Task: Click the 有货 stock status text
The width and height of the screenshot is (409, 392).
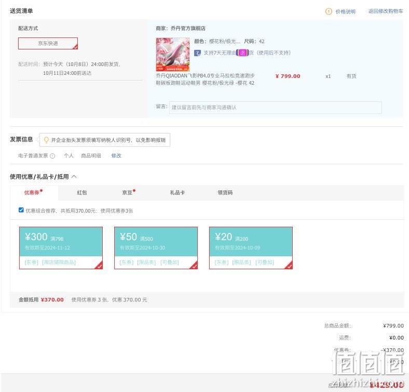Action: (x=351, y=76)
